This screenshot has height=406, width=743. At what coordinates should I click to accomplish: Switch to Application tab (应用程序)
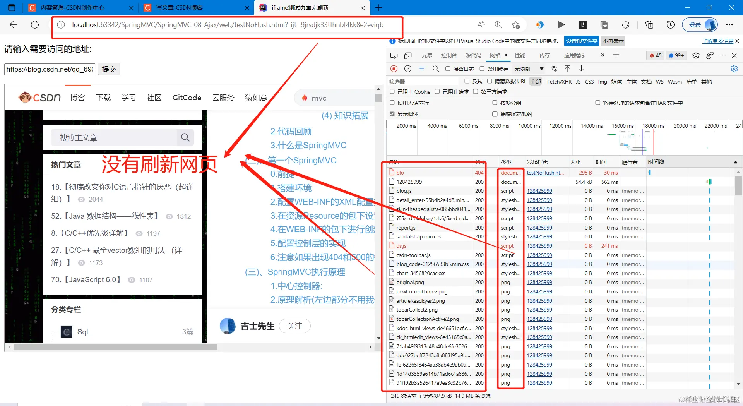click(x=574, y=55)
